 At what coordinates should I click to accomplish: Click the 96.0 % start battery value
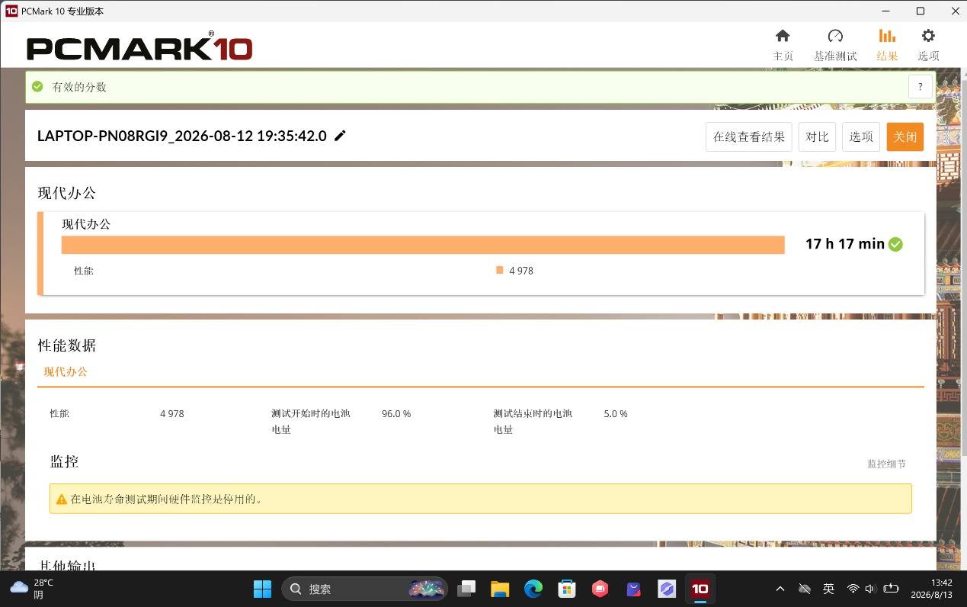(396, 414)
